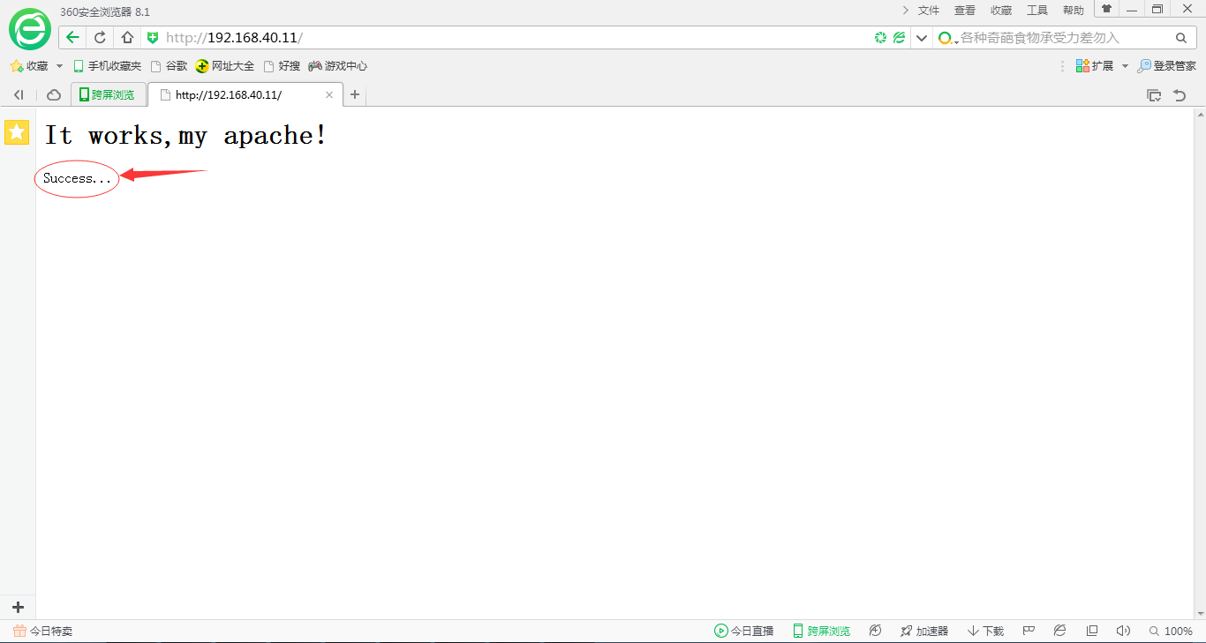Click the green security shield icon
Viewport: 1206px width, 643px height.
[x=153, y=38]
